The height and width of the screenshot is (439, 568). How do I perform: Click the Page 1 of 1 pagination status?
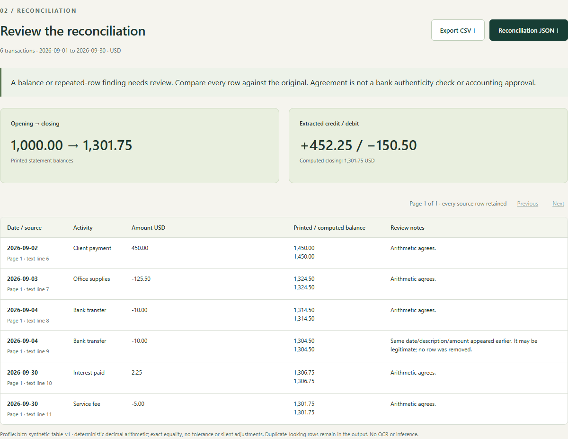(458, 204)
